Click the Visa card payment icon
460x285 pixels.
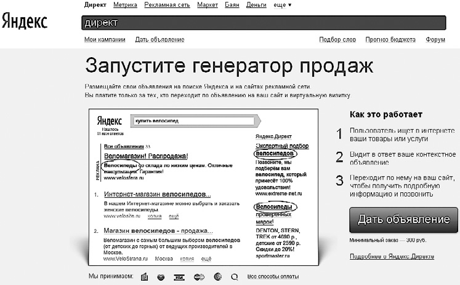coord(179,277)
